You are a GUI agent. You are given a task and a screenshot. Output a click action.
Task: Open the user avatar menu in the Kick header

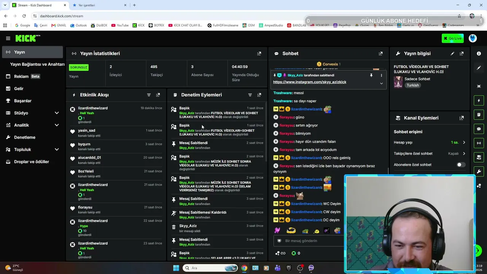[473, 38]
